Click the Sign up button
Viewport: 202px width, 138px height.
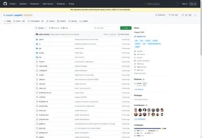(193, 4)
